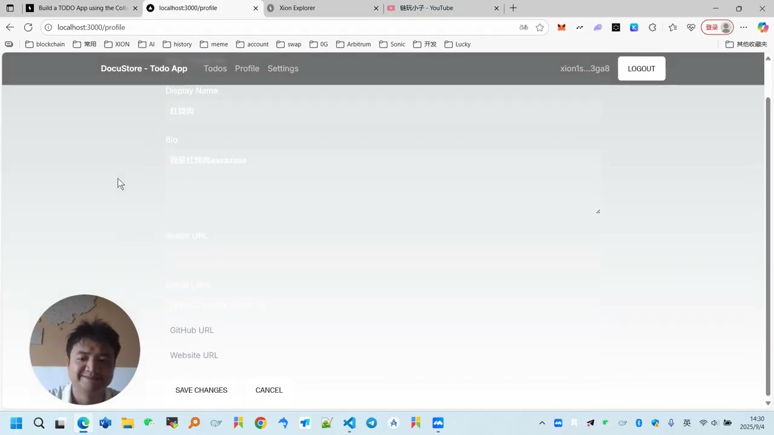
Task: Open the Favorites list icon
Action: coord(673,27)
